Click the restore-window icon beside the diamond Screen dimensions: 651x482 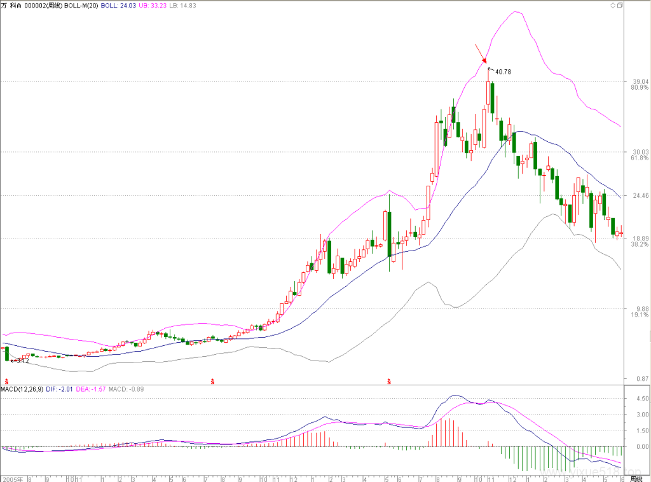(x=620, y=5)
